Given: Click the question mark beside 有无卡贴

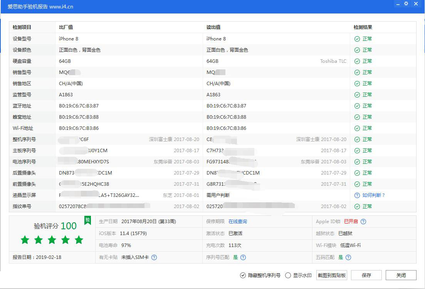Looking at the screenshot, I should (154, 257).
